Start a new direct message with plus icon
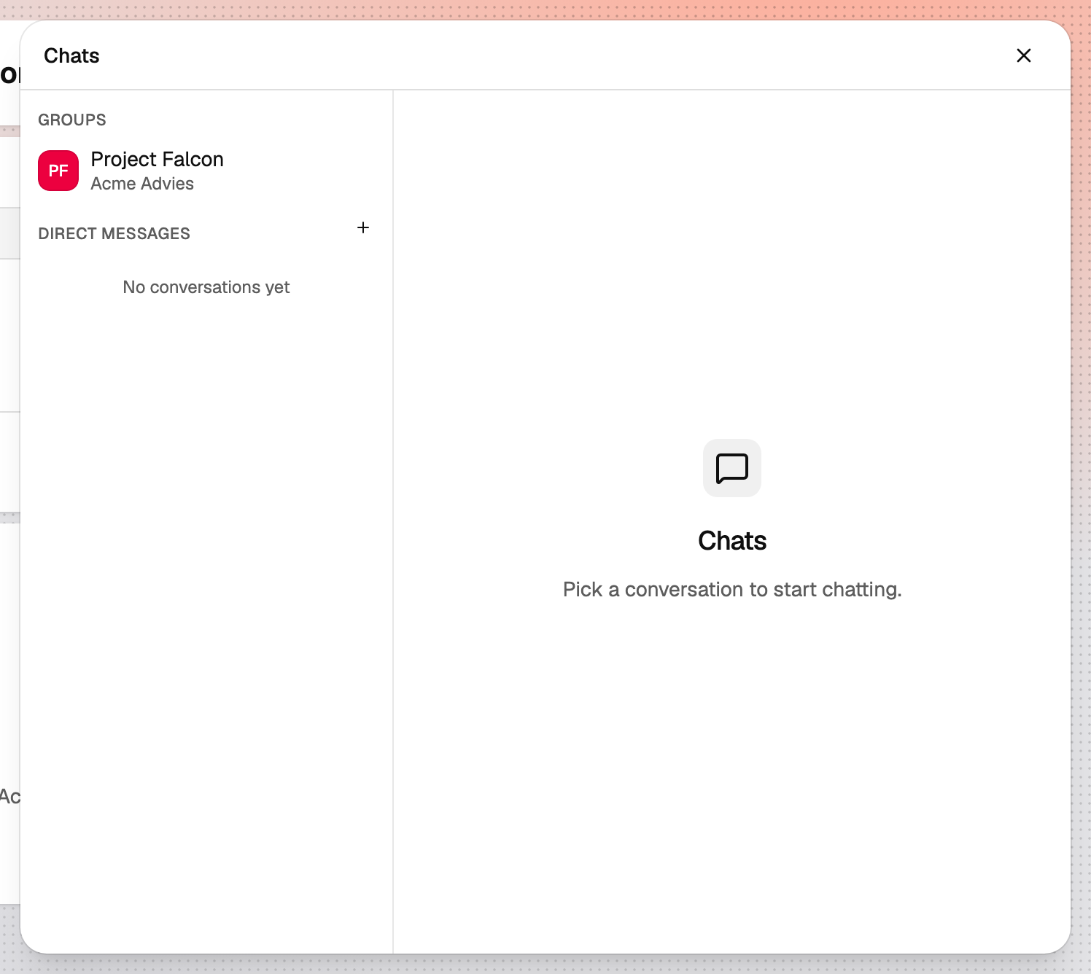 click(x=363, y=227)
